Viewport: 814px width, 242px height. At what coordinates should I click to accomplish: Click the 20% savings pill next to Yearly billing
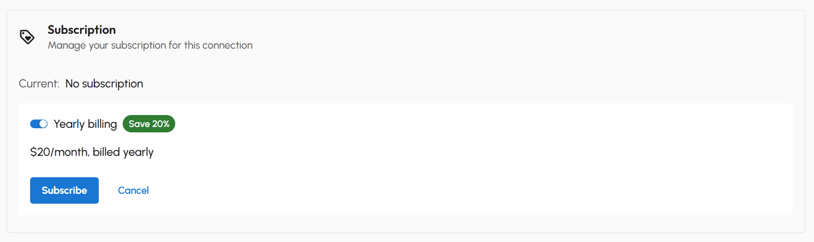click(149, 124)
